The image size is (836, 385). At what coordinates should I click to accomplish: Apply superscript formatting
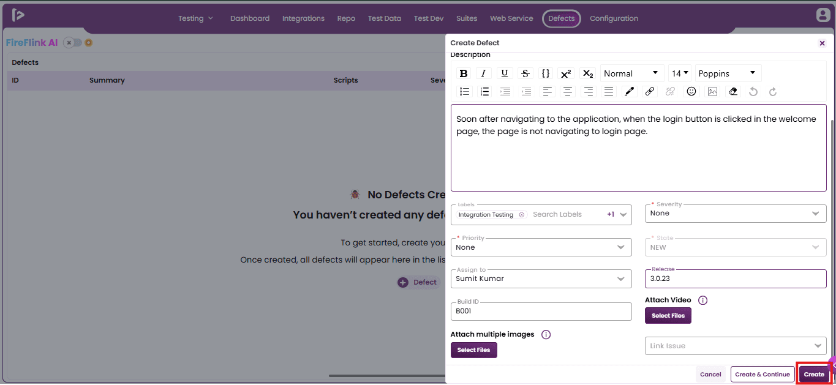point(567,73)
